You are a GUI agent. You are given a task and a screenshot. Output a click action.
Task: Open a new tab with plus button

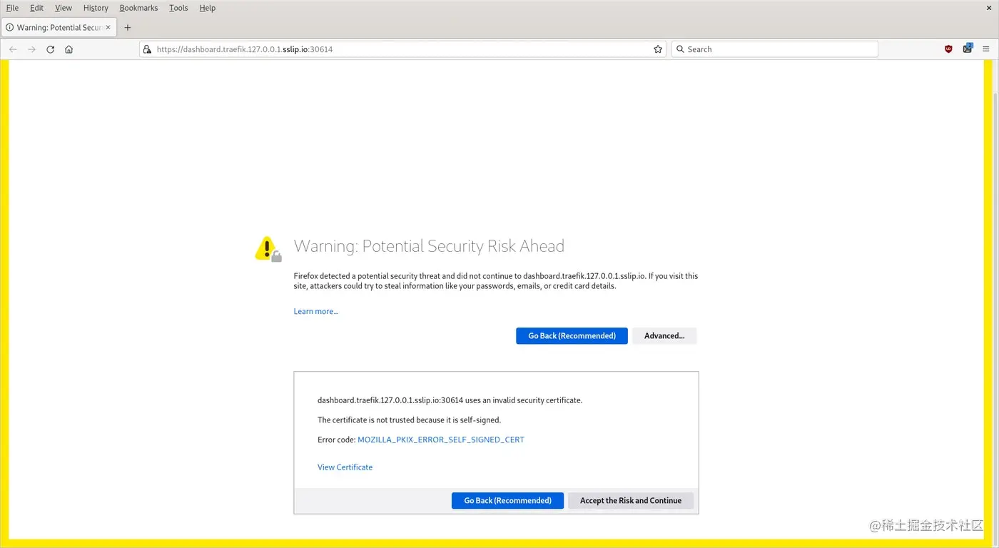[x=128, y=28]
